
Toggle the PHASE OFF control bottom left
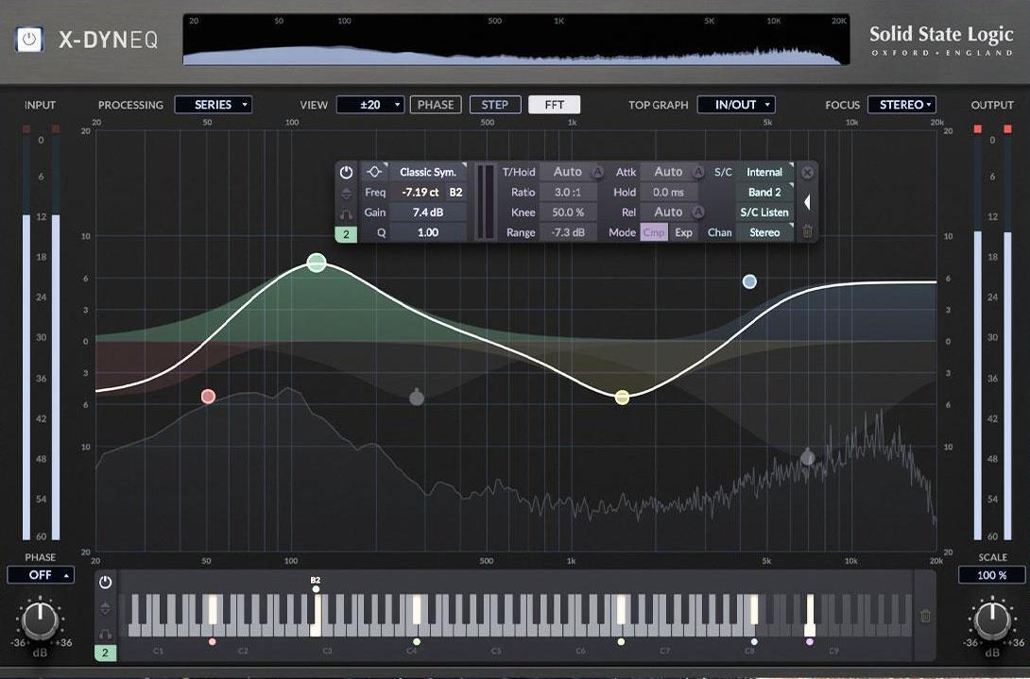tap(40, 574)
